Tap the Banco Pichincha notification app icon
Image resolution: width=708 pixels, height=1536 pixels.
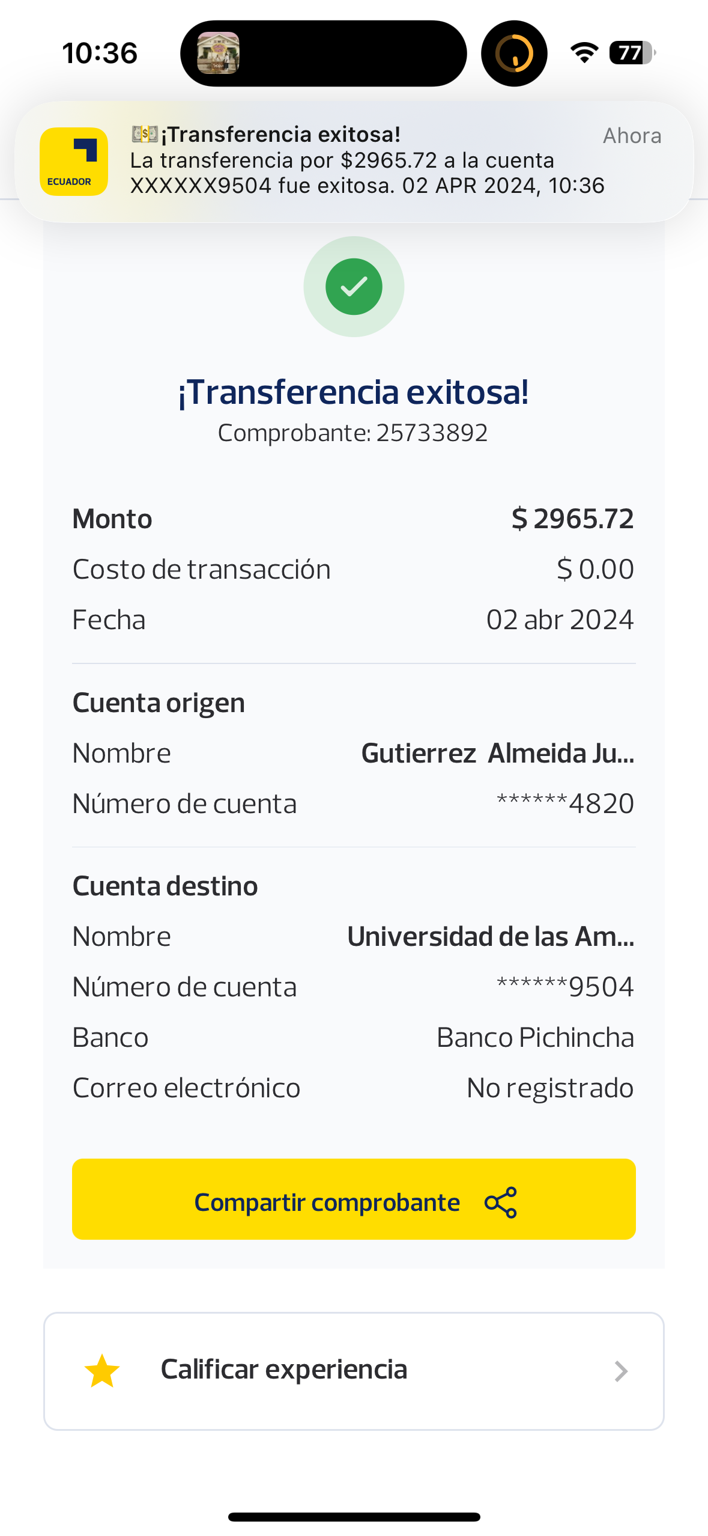[74, 162]
